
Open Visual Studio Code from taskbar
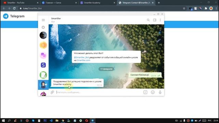(51, 121)
